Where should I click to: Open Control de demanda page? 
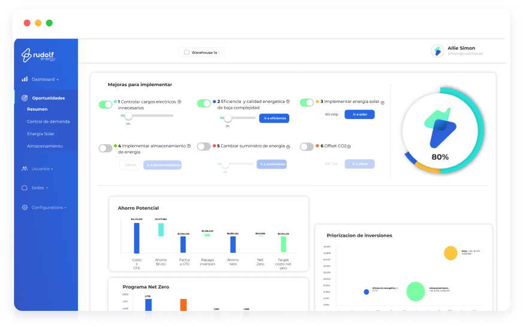49,121
